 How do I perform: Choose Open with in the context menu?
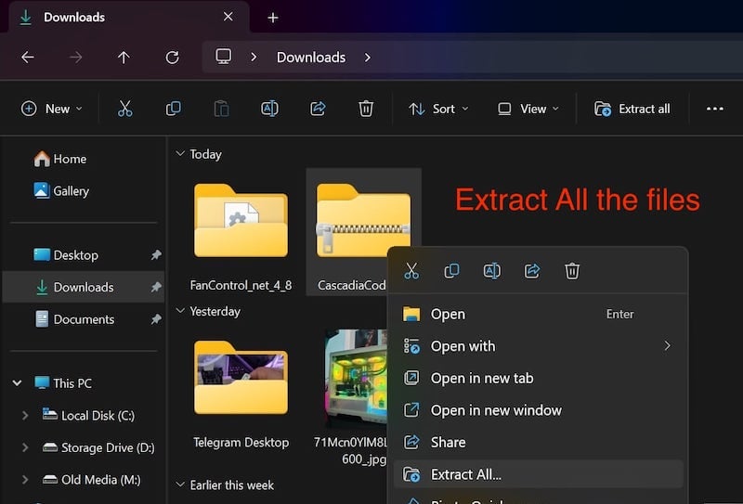point(539,346)
